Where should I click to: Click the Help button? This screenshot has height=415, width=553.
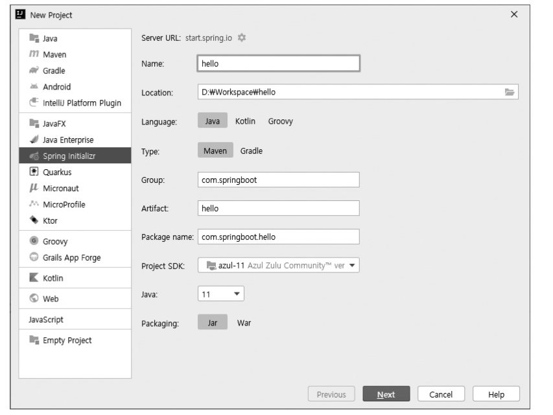tap(496, 394)
